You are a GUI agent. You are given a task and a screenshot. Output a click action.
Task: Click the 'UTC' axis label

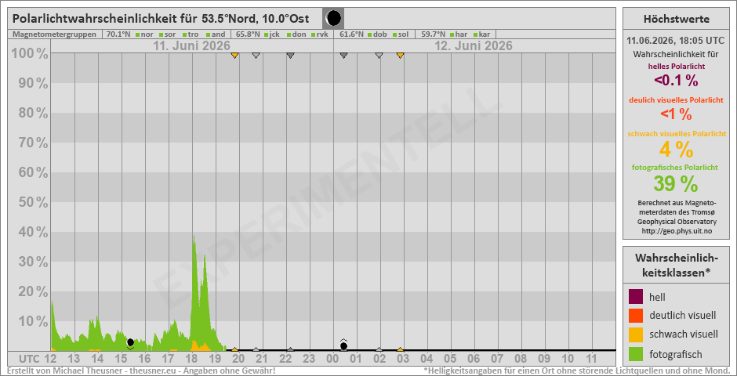[29, 359]
